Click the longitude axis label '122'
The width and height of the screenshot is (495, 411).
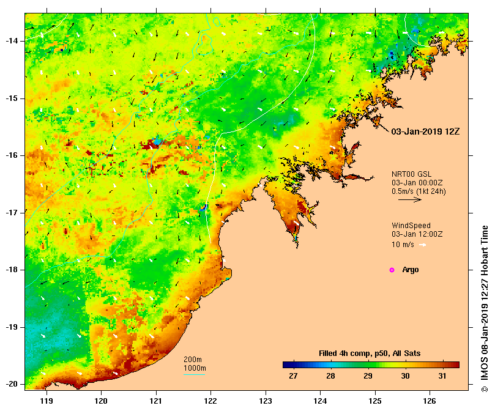[210, 401]
